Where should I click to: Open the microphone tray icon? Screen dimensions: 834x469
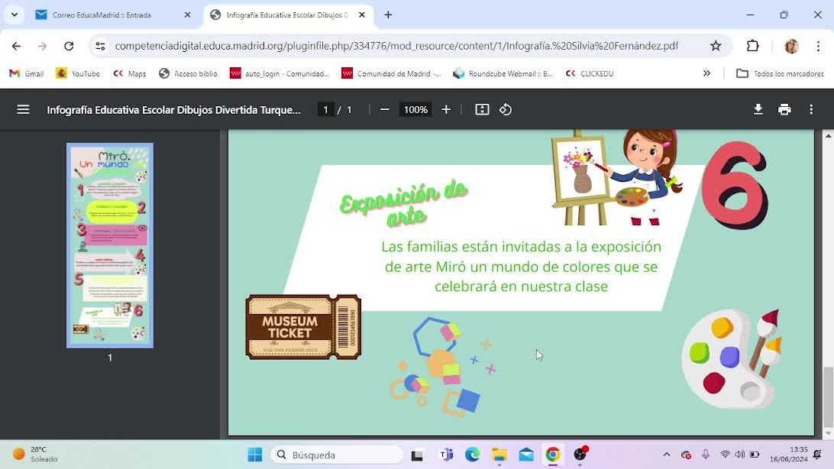coord(705,454)
